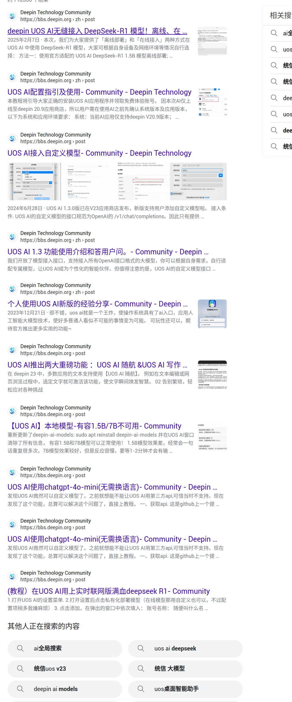Click the favicon above UOS AI 1.3 功能使用介绍
This screenshot has width=292, height=702.
[x=12, y=237]
